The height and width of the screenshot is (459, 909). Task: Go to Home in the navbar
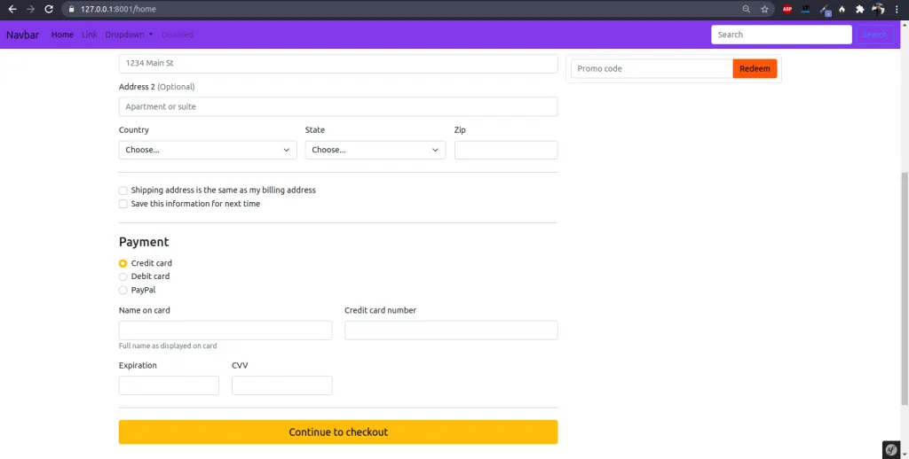[x=62, y=35]
